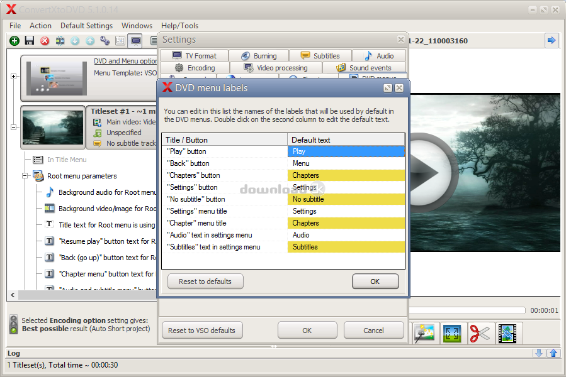Click Reset to VSO defaults button

tap(201, 330)
